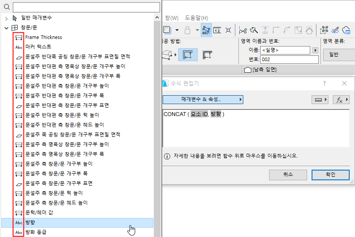Click the cloud list icon

(x=347, y=30)
